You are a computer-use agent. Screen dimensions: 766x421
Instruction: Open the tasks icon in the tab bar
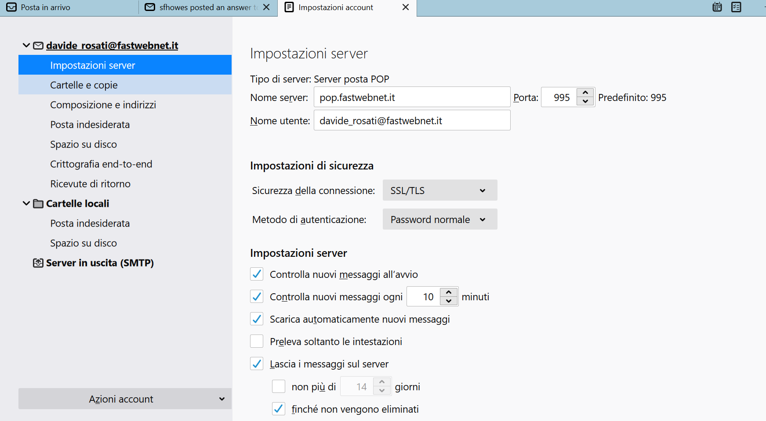coord(736,7)
